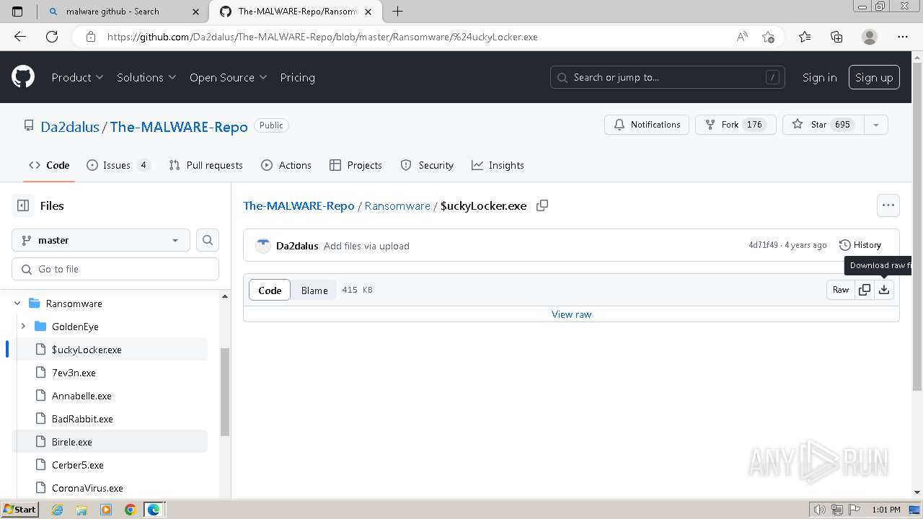Open the Insights tab
The width and height of the screenshot is (923, 519).
pyautogui.click(x=498, y=165)
